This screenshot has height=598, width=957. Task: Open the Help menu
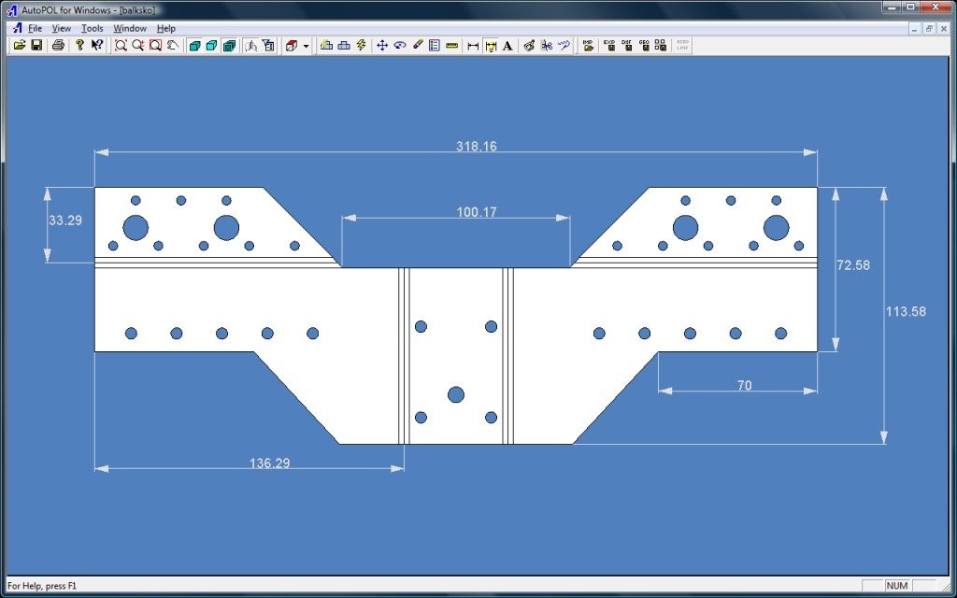point(166,28)
